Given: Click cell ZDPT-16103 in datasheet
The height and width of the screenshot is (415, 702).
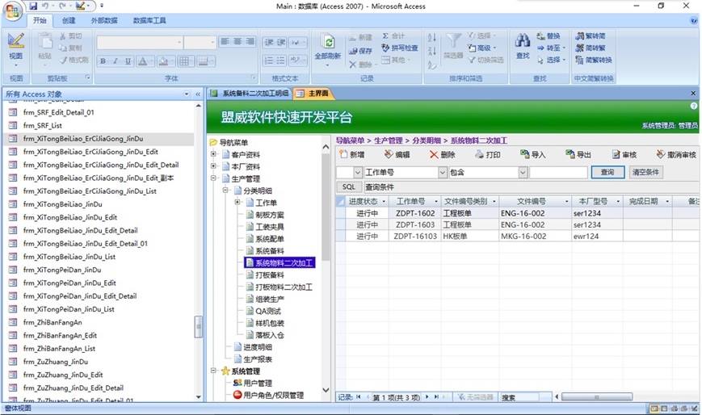Looking at the screenshot, I should (415, 237).
